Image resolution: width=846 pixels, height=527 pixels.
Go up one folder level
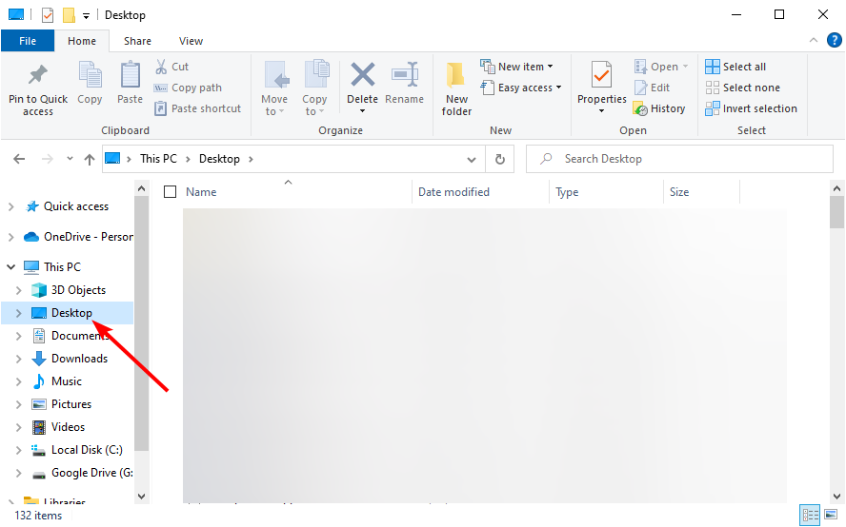tap(90, 159)
